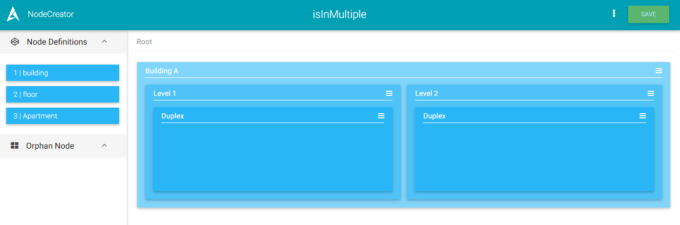The height and width of the screenshot is (225, 680).
Task: Collapse the Orphan Node section chevron
Action: click(104, 146)
